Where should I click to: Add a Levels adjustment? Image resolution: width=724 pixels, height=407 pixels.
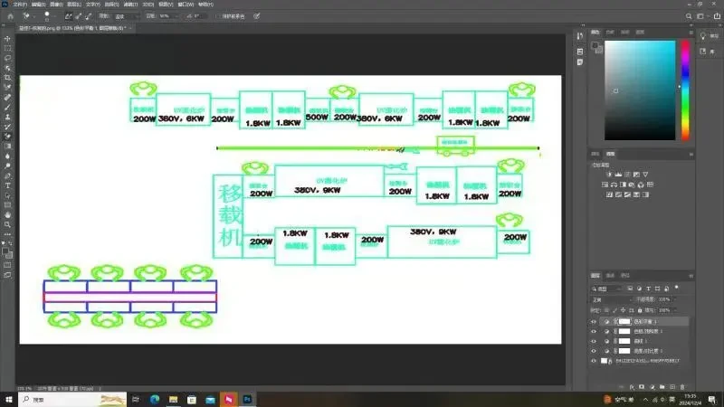pos(618,175)
